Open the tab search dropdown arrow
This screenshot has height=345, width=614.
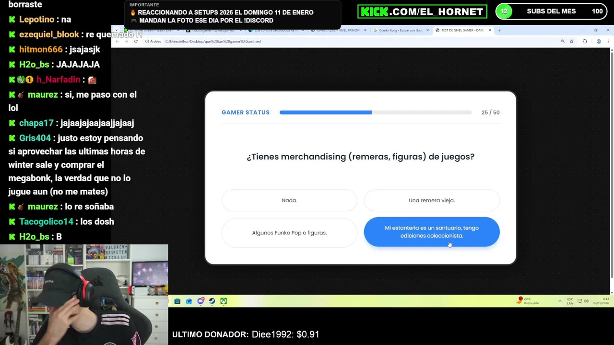point(117,30)
